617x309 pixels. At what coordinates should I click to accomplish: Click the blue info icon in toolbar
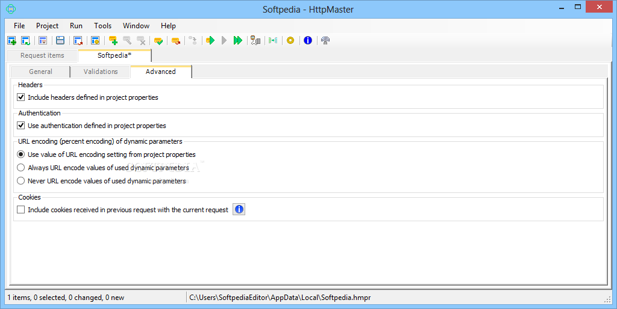[x=308, y=40]
